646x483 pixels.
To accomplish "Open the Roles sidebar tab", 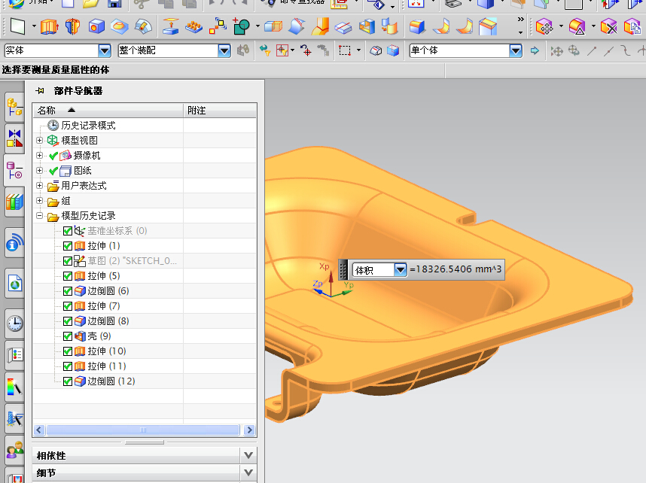I will 14,451.
